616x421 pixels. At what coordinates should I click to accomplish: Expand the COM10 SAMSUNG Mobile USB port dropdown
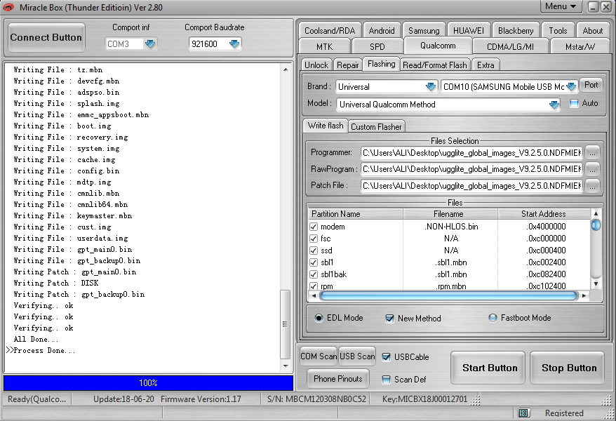(571, 87)
